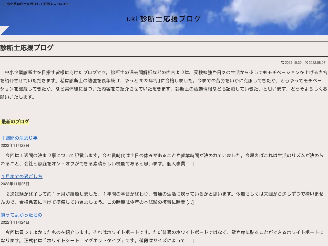
Task: Click the date 2022年11月28日
Action: [x=15, y=146]
